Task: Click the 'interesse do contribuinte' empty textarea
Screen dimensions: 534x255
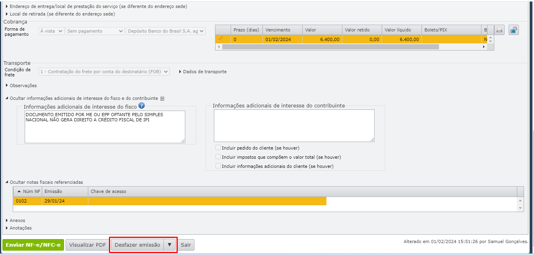Action: [x=294, y=126]
